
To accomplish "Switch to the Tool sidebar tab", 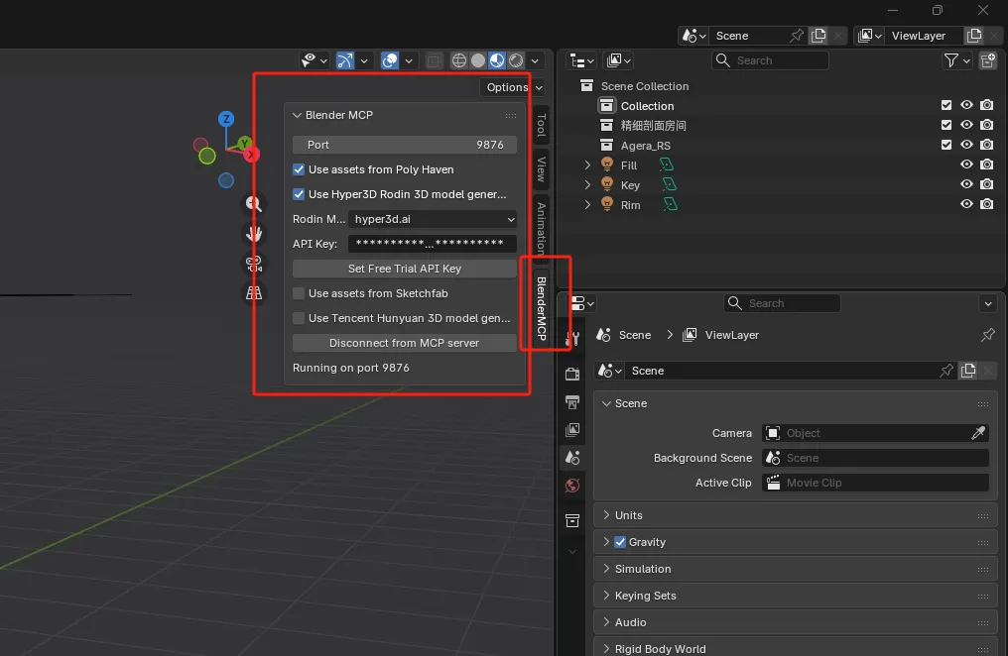I will pyautogui.click(x=541, y=125).
